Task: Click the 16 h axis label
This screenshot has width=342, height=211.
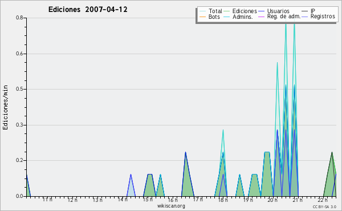Action: (x=173, y=200)
